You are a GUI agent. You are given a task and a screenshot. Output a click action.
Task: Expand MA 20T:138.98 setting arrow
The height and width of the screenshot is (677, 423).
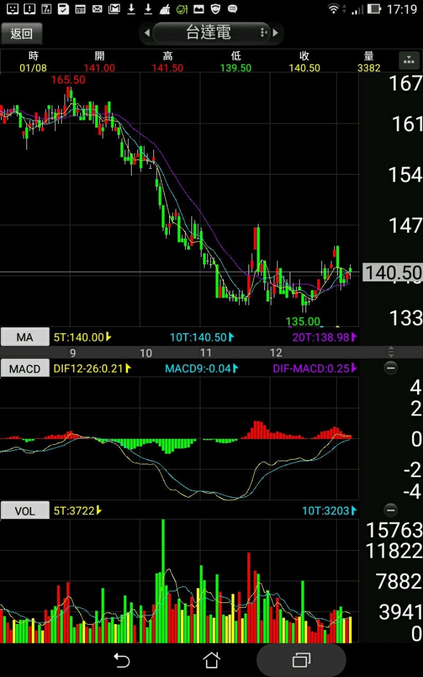[354, 337]
